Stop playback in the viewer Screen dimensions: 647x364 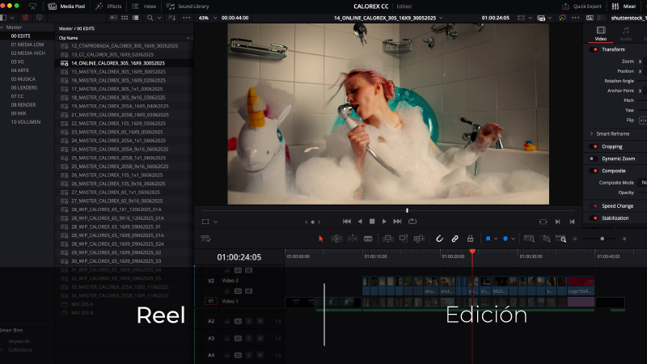(372, 222)
